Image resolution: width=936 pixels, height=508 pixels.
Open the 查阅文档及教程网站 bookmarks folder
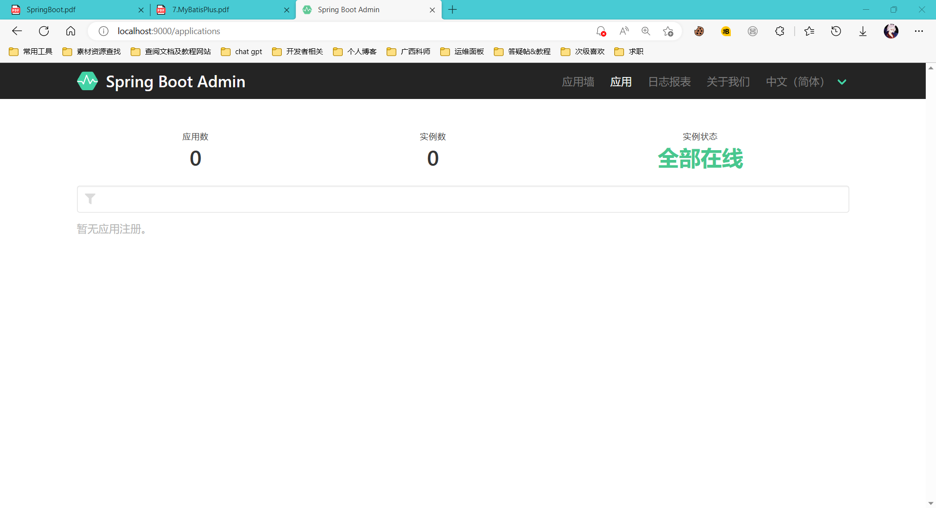171,52
